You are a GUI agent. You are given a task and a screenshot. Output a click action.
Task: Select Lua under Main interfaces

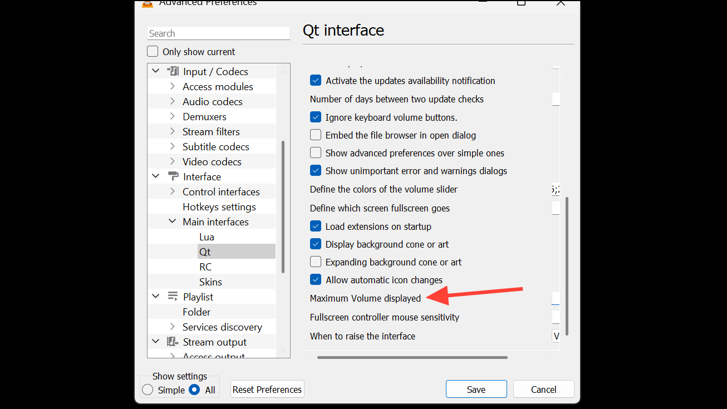pos(207,237)
